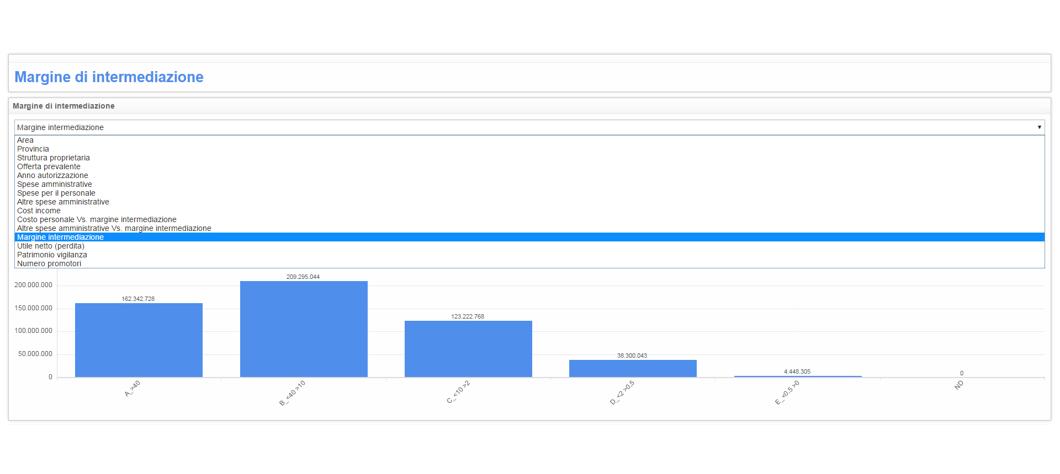Viewport: 1060px width, 474px height.
Task: Select Utile netto (perdita) option
Action: pos(529,246)
